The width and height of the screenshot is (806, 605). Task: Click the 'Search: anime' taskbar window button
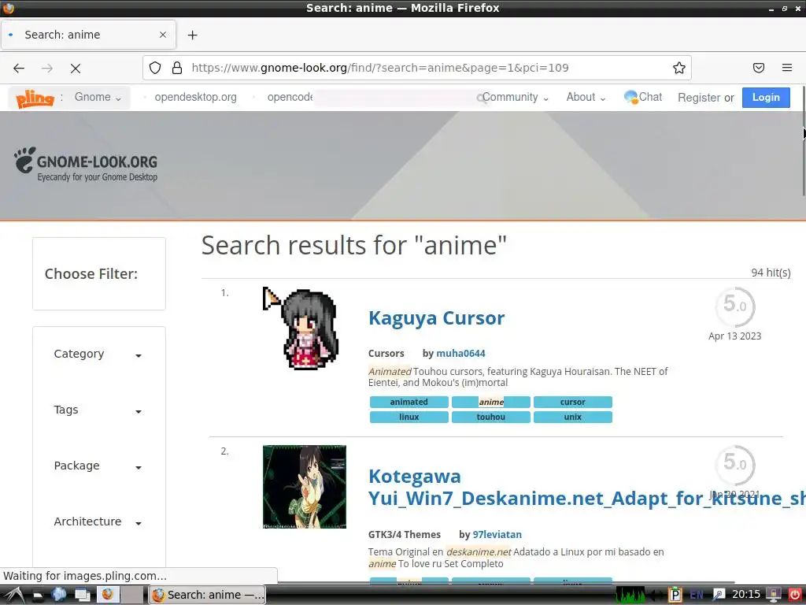point(207,596)
